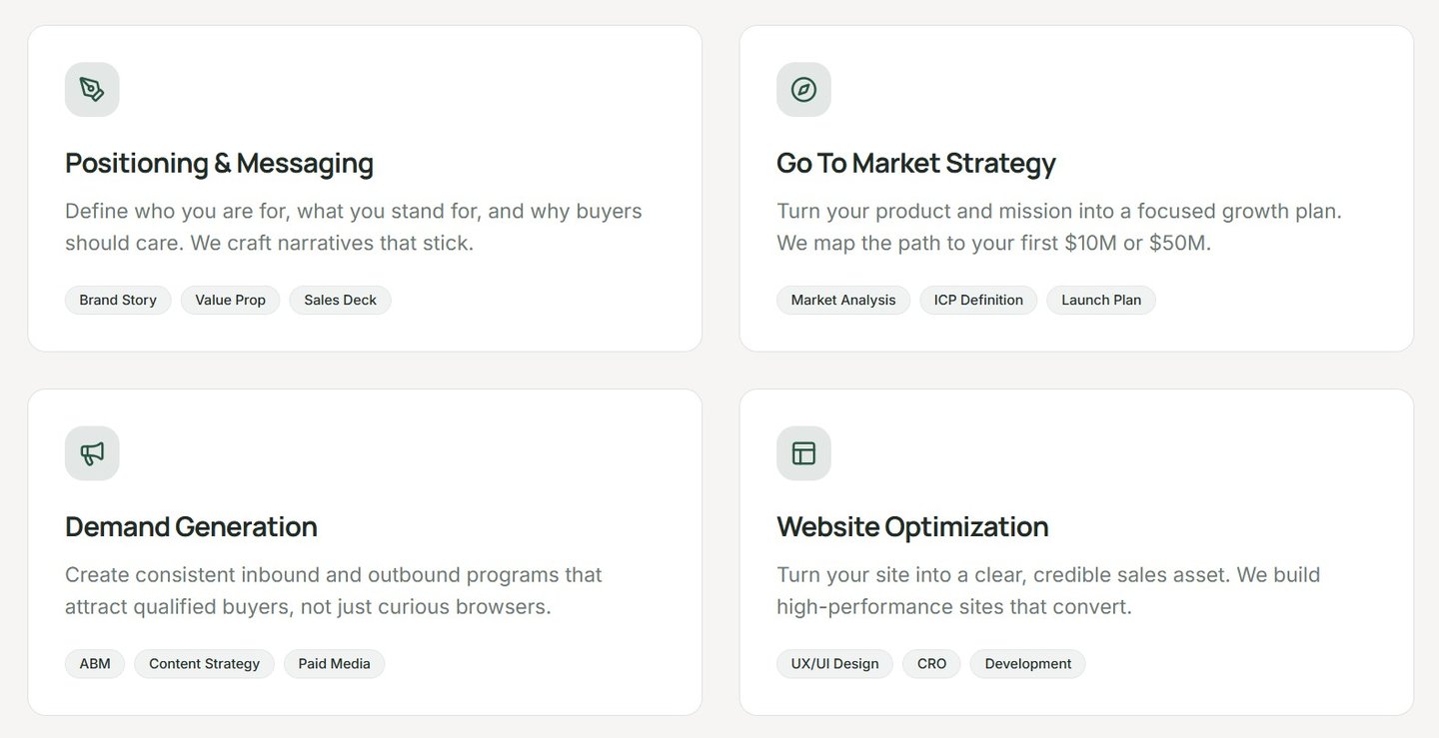Click the compass icon above Go To Market Strategy

point(803,90)
